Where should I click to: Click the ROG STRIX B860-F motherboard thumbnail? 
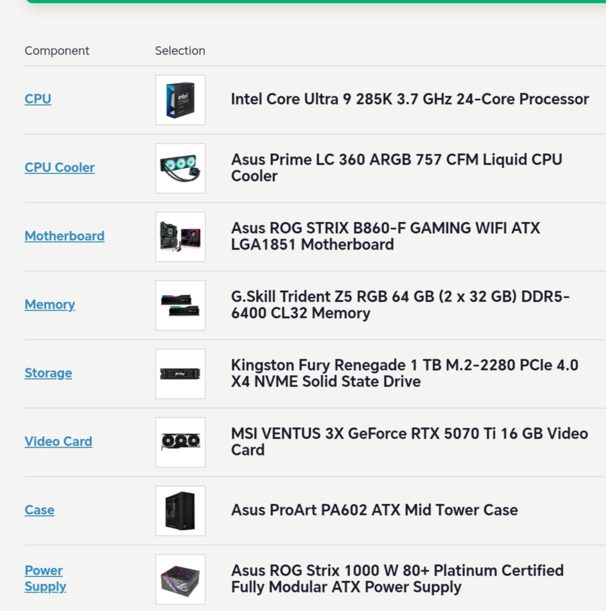tap(181, 237)
